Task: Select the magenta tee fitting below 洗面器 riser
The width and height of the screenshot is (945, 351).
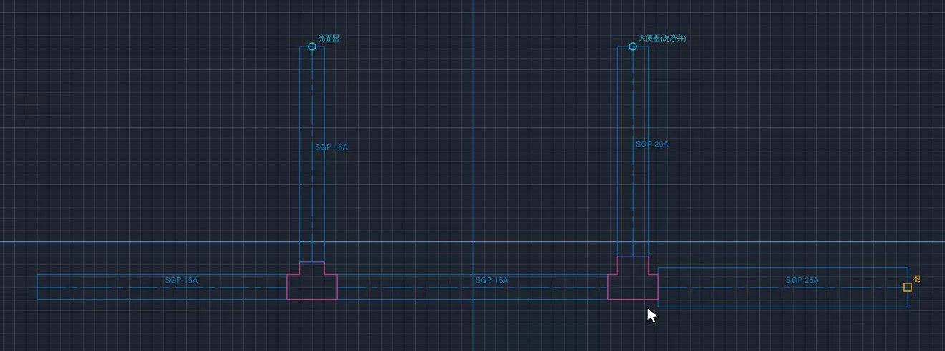Action: coord(312,281)
